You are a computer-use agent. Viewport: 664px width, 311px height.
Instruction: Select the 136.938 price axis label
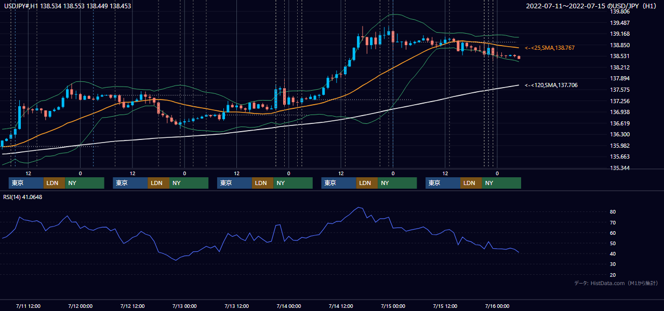coord(619,112)
